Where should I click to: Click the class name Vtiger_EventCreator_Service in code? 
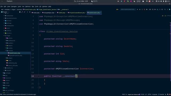(x=62, y=31)
